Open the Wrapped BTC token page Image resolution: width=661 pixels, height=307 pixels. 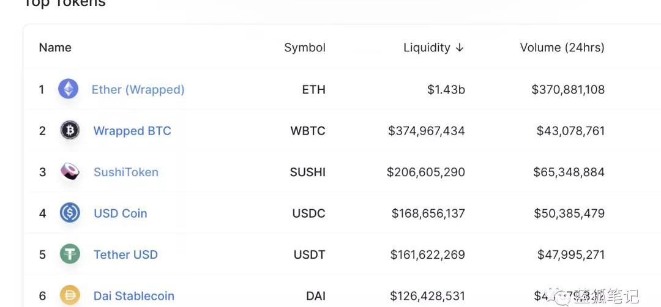point(132,130)
